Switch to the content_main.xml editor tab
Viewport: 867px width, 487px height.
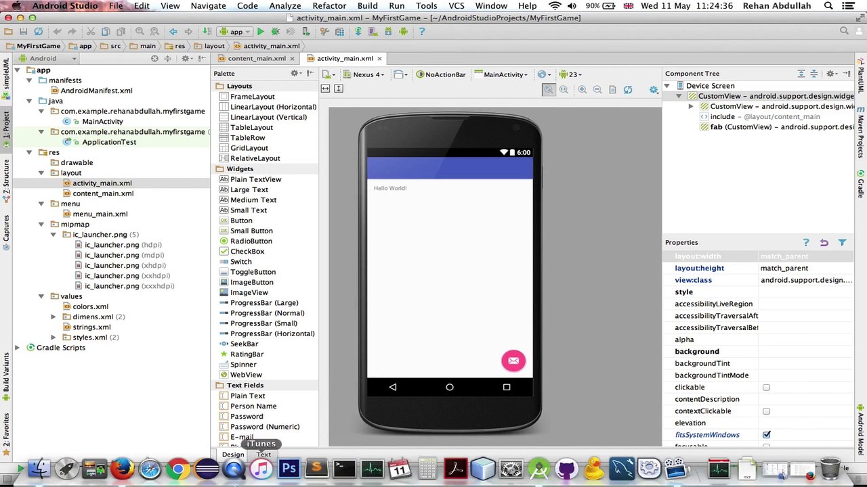coord(256,58)
